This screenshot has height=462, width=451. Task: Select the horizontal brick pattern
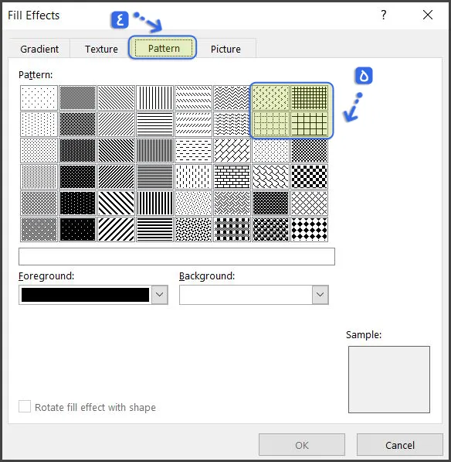tap(232, 176)
